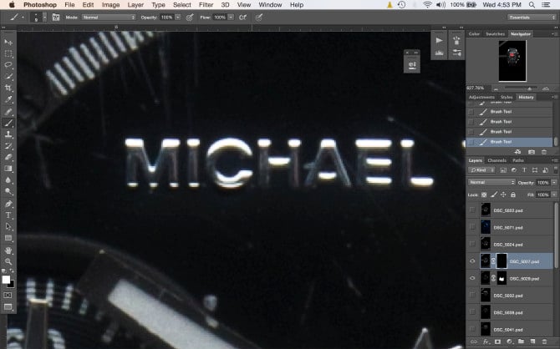The image size is (560, 349).
Task: Hide the DSC_5028.psd layer
Action: pyautogui.click(x=472, y=278)
